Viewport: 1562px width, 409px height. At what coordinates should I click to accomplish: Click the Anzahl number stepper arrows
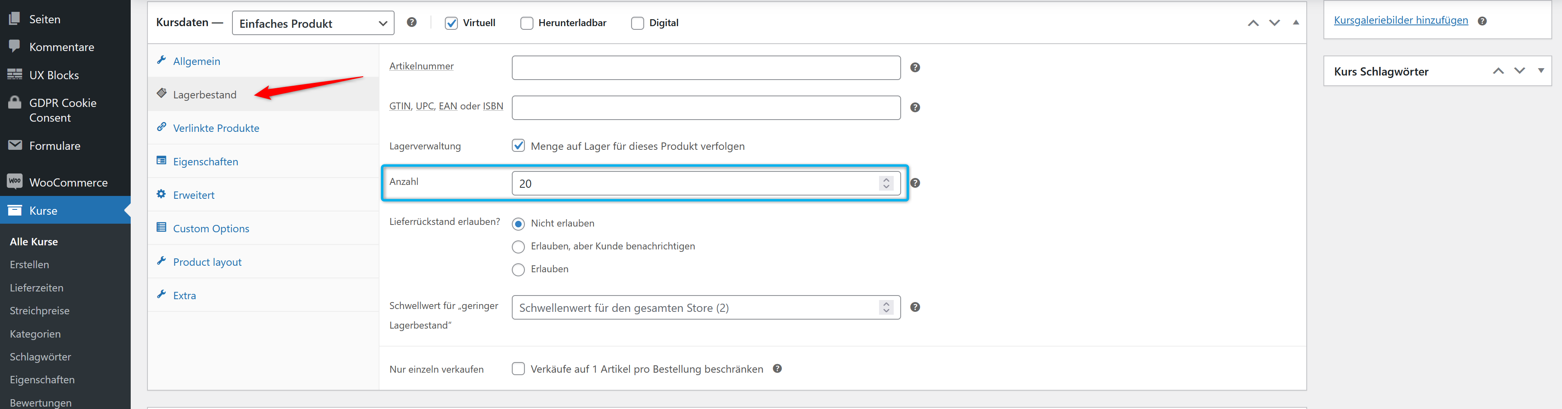point(886,183)
